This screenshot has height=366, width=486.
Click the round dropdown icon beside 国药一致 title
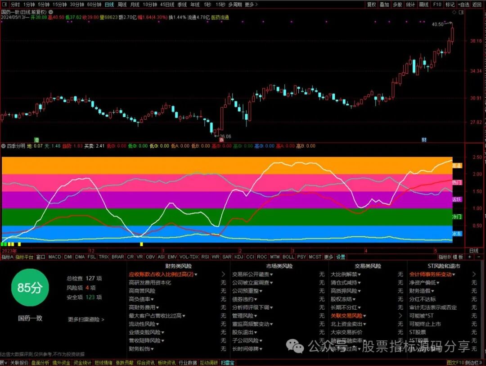[x=51, y=12]
